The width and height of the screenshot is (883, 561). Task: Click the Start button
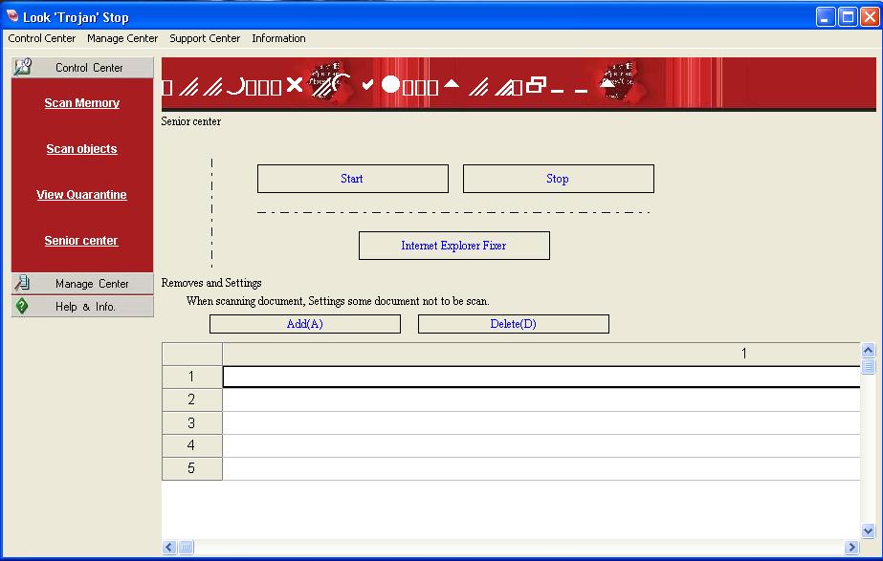click(353, 179)
